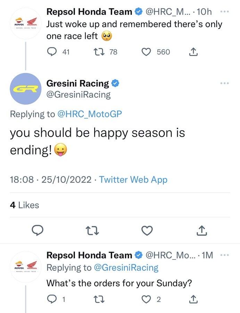
Task: Like the 'orders for your Sunday' tweet
Action: (x=147, y=299)
